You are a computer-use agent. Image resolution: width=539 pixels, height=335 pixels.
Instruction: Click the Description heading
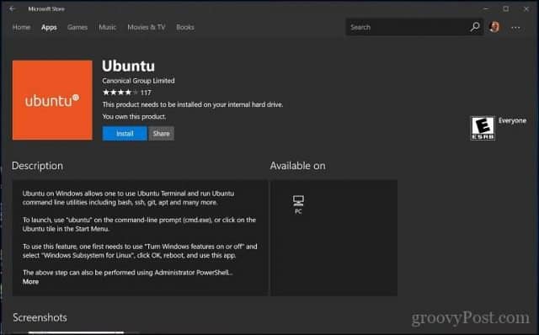[37, 166]
